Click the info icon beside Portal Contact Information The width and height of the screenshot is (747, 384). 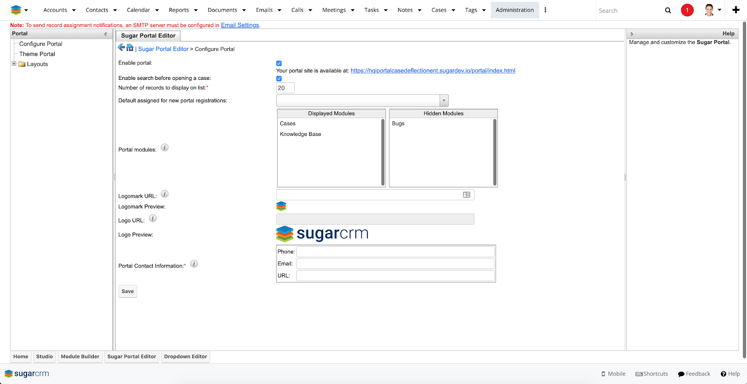coord(194,264)
